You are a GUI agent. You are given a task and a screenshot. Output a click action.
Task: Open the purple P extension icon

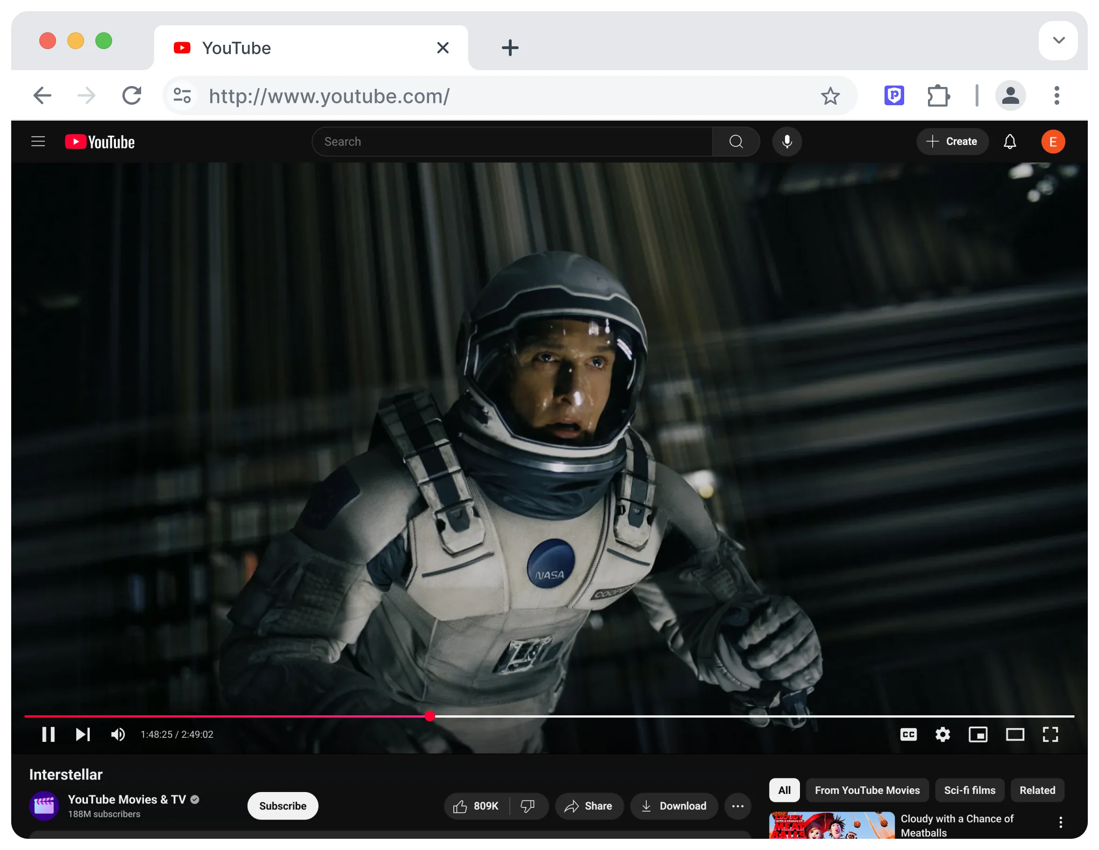[x=894, y=95]
